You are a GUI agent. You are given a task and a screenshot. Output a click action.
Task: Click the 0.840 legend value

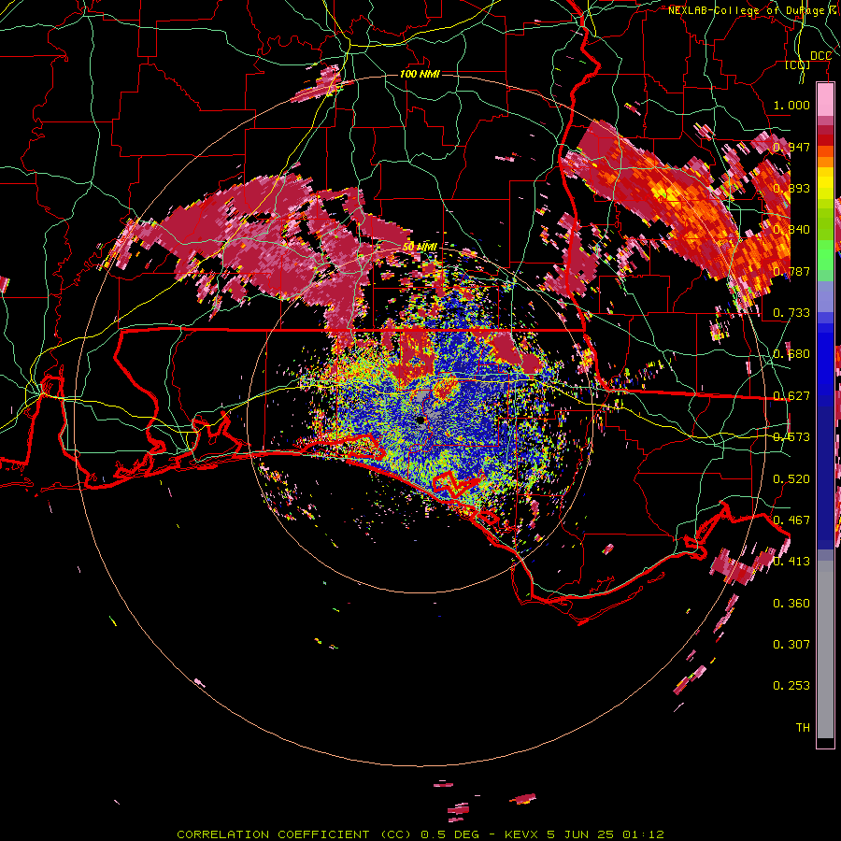[791, 230]
